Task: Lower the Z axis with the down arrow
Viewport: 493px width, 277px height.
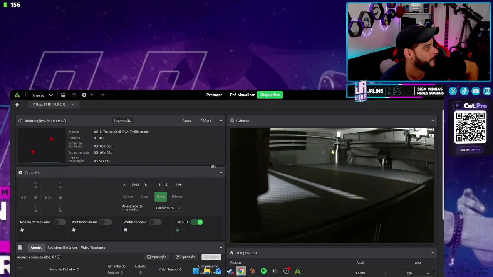Action: tap(60, 209)
